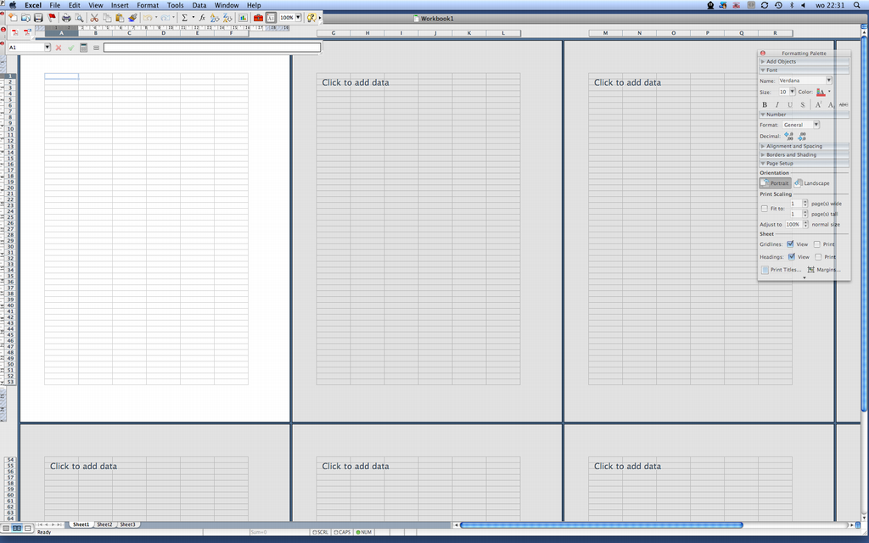Screen dimensions: 869x543
Task: Open the Insert menu
Action: pos(120,5)
